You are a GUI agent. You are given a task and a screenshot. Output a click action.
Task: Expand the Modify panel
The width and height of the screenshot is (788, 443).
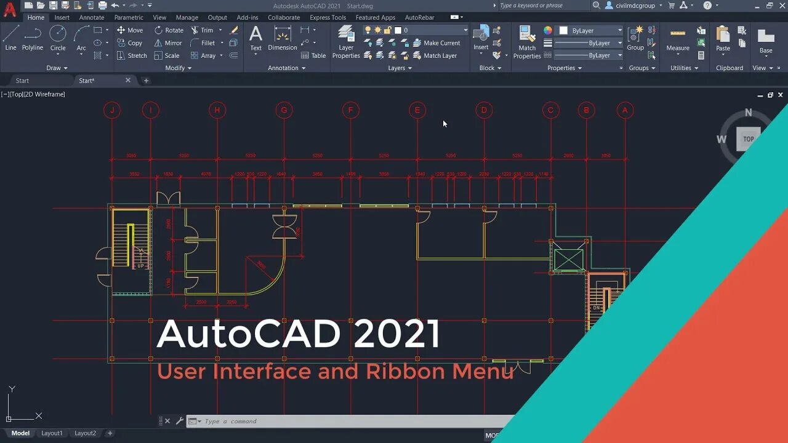pyautogui.click(x=179, y=68)
